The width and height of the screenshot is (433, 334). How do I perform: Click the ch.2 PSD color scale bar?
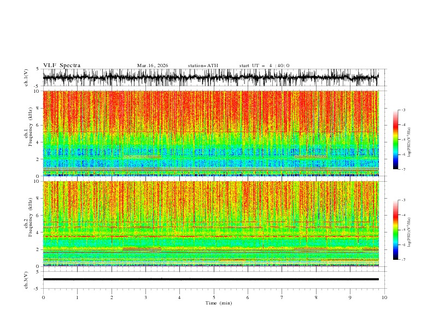(395, 230)
